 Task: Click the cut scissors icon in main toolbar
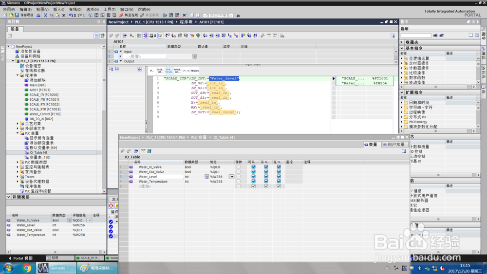[45, 15]
